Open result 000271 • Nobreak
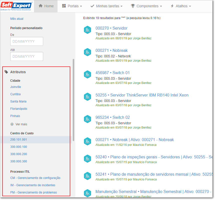The image size is (215, 200). point(111,50)
